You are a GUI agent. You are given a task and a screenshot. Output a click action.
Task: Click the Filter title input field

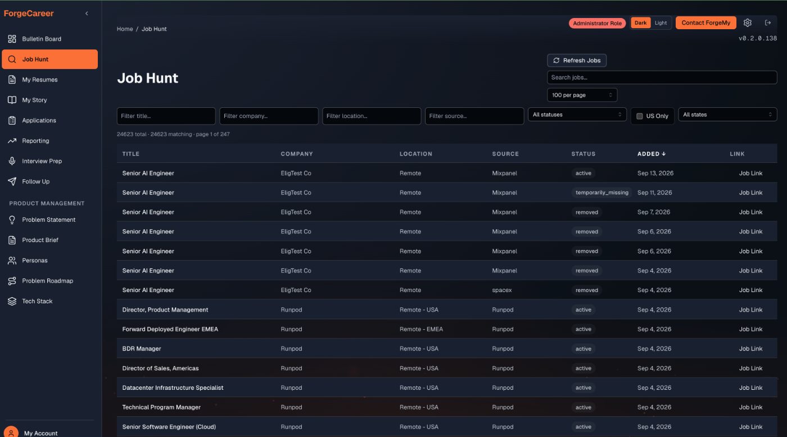166,116
